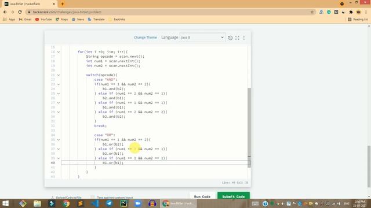Open the Chrome profile avatar
The width and height of the screenshot is (371, 208).
[358, 12]
